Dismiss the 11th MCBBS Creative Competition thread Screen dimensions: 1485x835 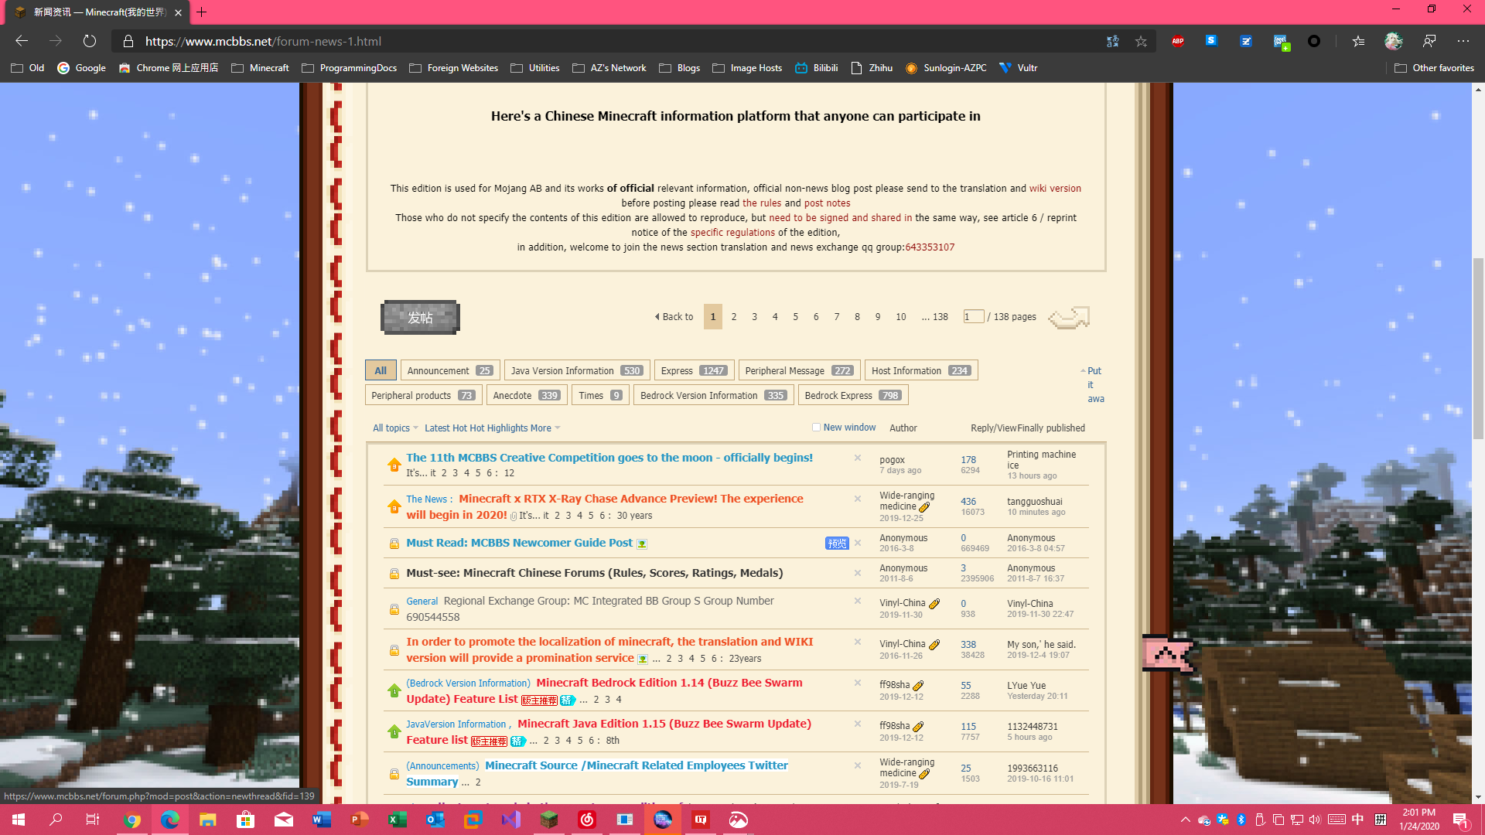[857, 458]
